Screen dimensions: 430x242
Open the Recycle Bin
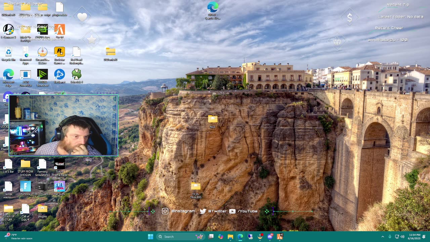click(x=8, y=54)
